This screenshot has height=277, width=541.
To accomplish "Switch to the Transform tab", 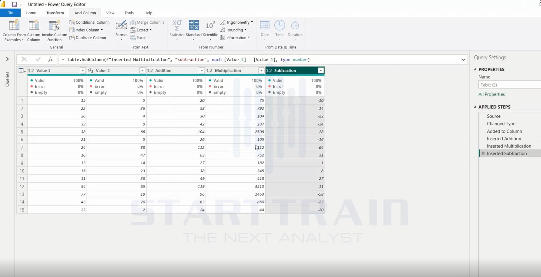I will (x=55, y=13).
